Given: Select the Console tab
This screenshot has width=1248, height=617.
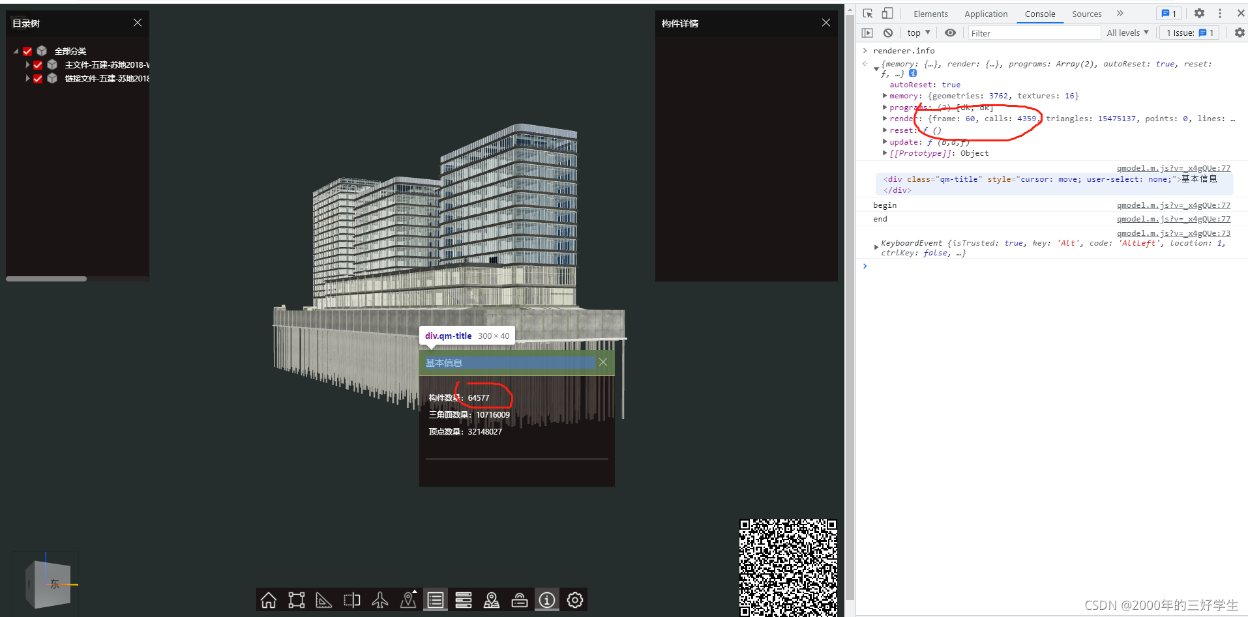Looking at the screenshot, I should click(1040, 14).
